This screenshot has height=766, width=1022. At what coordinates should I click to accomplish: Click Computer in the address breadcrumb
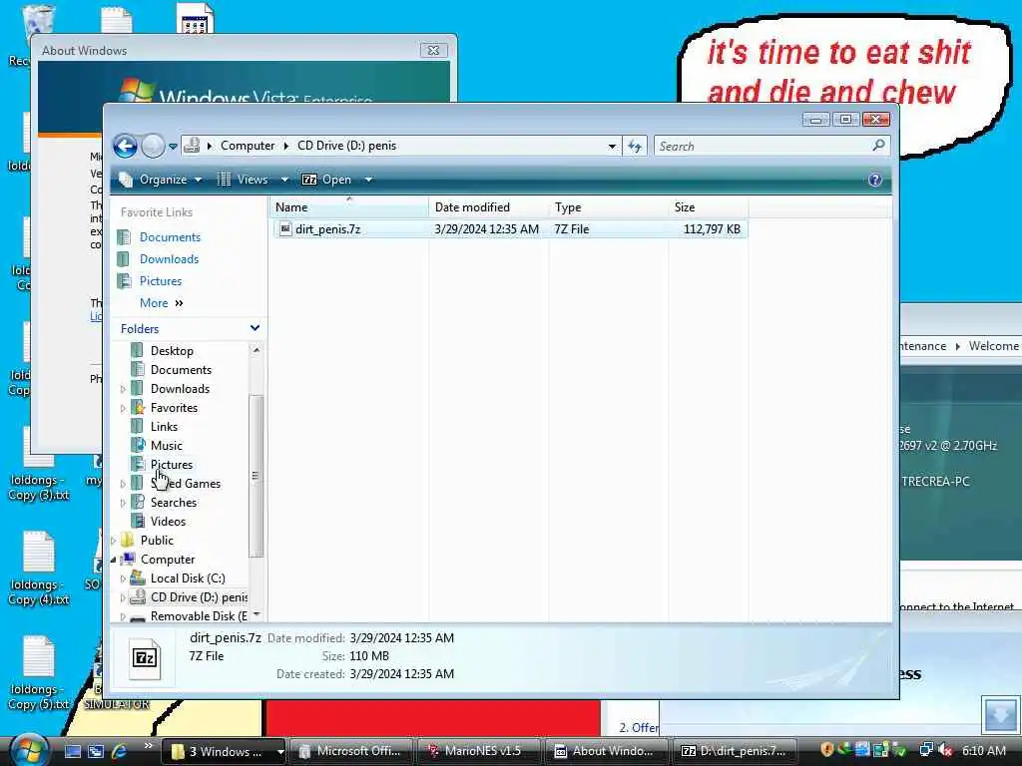(248, 146)
